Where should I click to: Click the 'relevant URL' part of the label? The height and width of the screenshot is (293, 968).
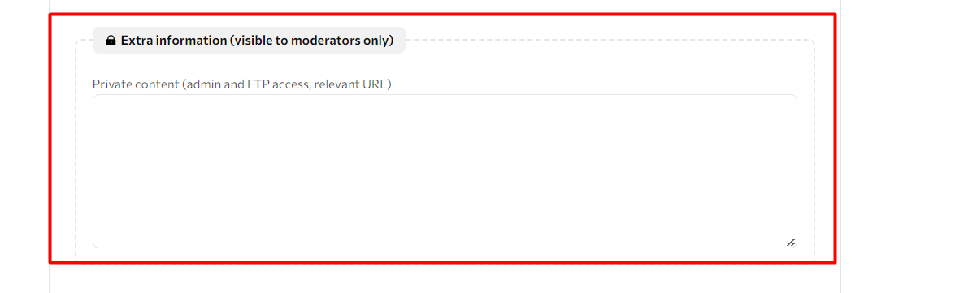click(x=350, y=84)
